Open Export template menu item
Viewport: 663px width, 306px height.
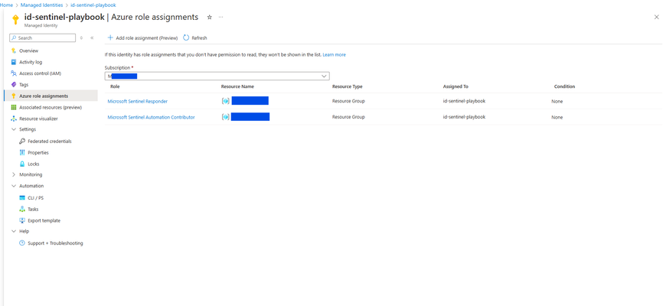pos(44,220)
